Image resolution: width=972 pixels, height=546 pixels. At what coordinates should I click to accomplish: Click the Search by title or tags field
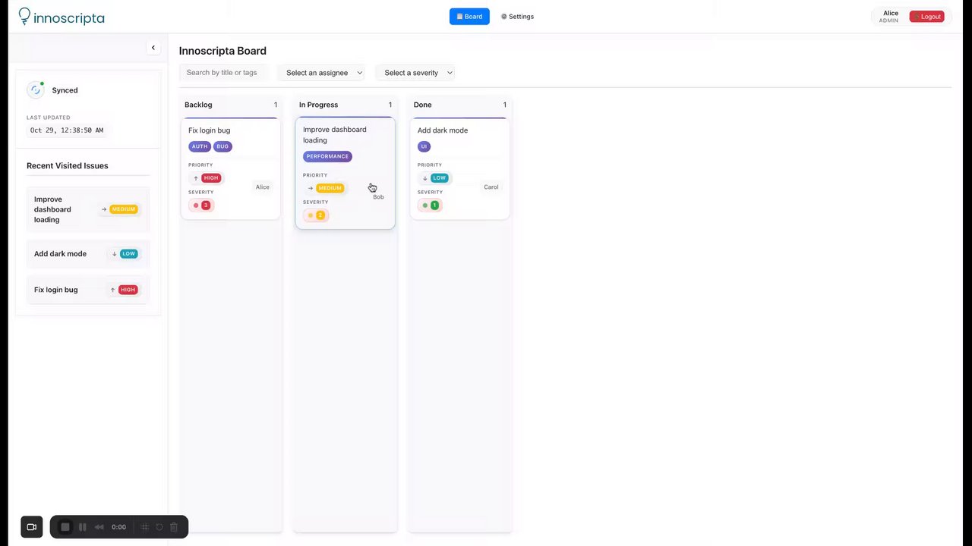(224, 73)
